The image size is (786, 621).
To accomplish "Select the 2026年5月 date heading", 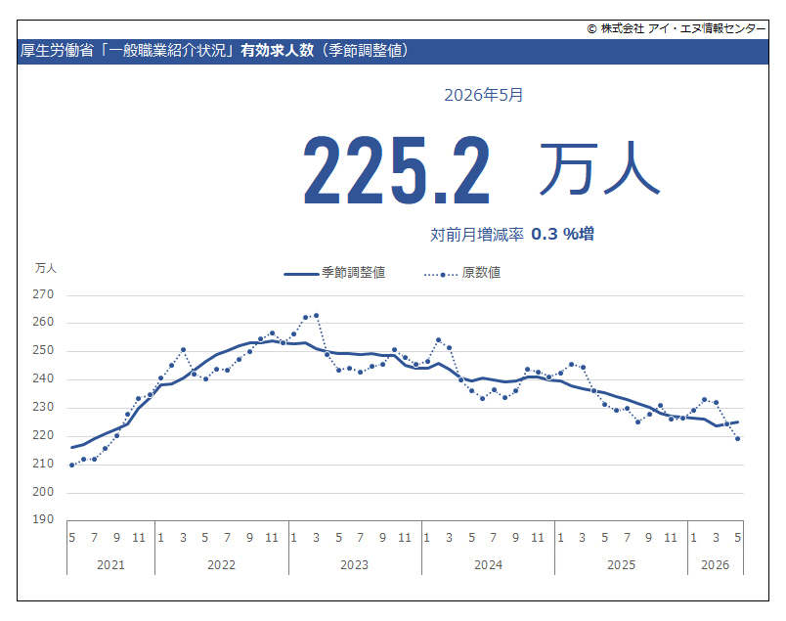I will pyautogui.click(x=483, y=95).
